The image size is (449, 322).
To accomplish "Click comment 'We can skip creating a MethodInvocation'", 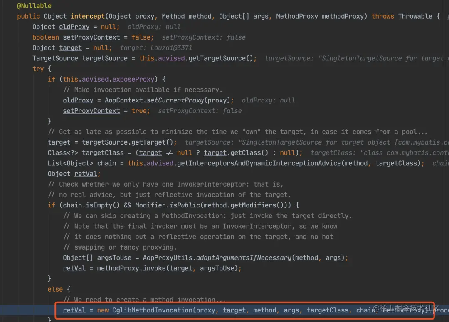I will pyautogui.click(x=207, y=216).
